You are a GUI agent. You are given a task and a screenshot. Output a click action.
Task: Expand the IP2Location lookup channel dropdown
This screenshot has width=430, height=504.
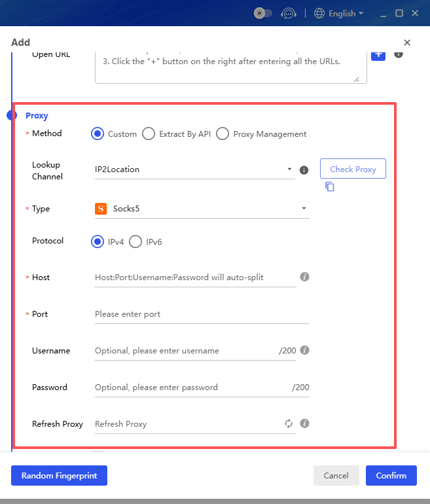click(194, 170)
